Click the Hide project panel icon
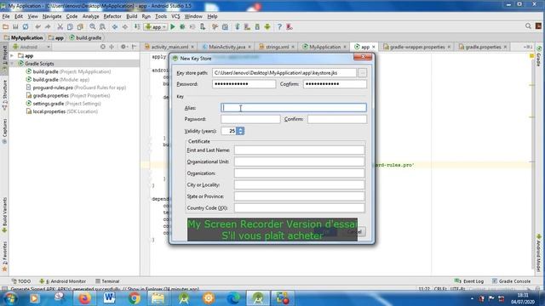This screenshot has width=545, height=306. tap(135, 47)
